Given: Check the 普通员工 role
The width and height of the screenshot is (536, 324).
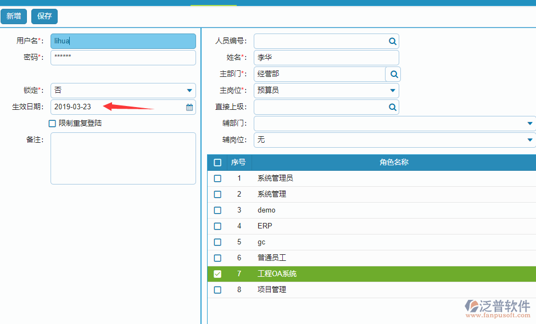Looking at the screenshot, I should [217, 258].
